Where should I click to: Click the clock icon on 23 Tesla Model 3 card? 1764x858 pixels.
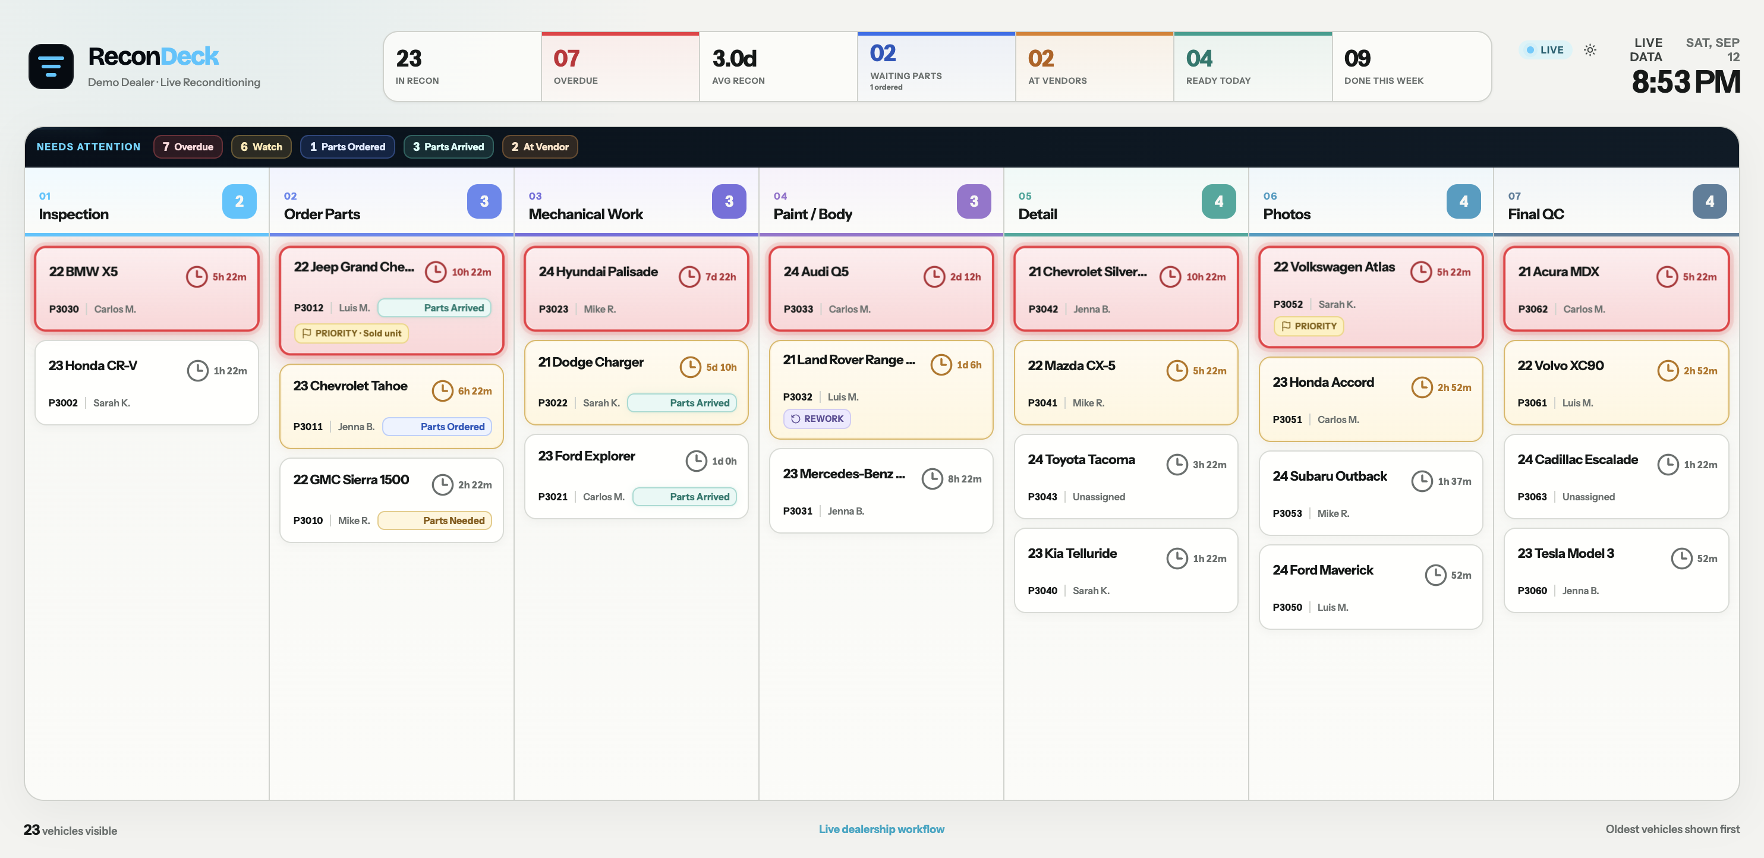click(1681, 558)
